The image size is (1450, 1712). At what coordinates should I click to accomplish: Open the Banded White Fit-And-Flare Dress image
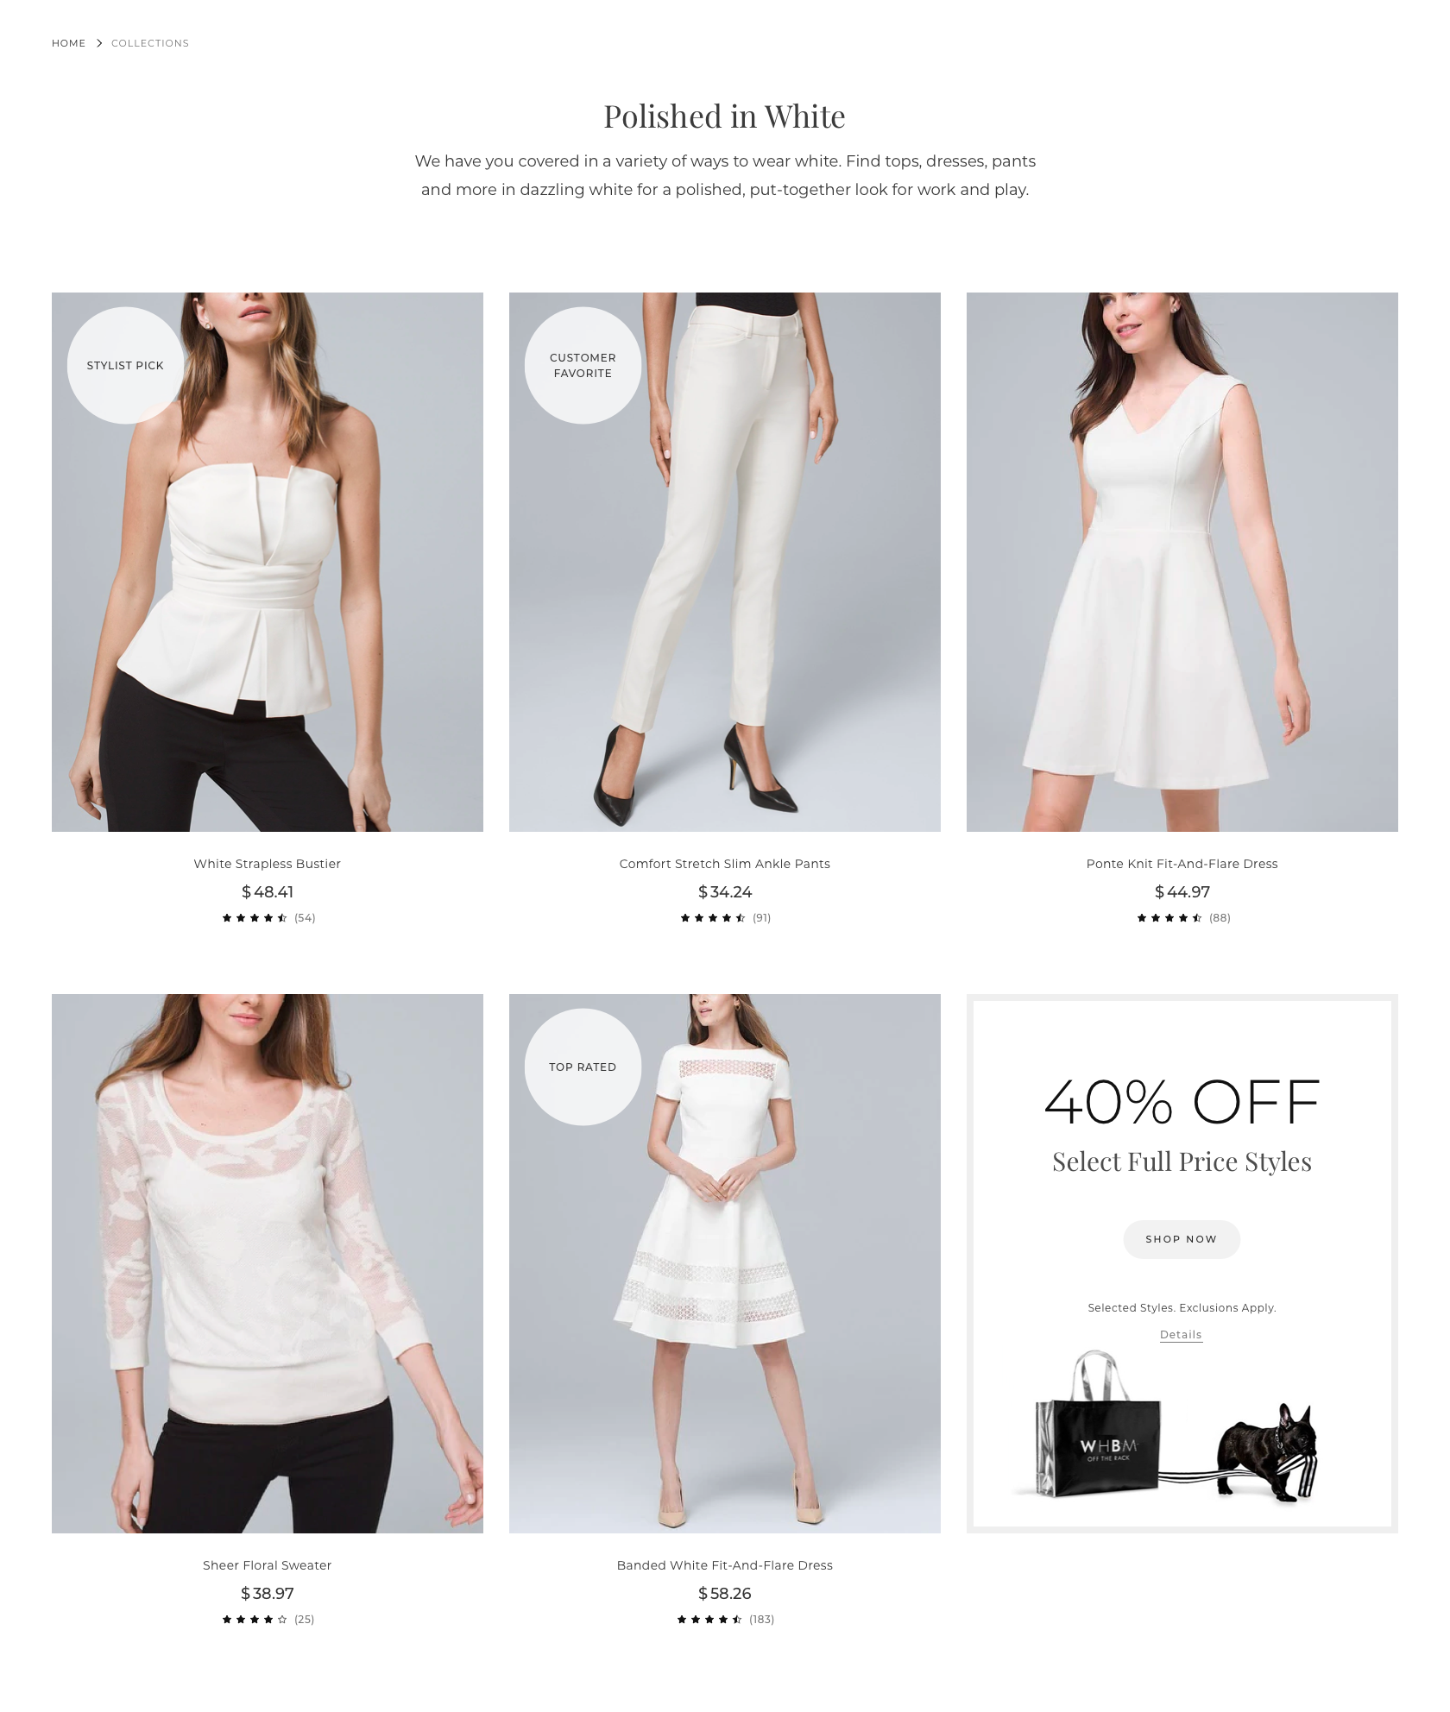[x=725, y=1263]
